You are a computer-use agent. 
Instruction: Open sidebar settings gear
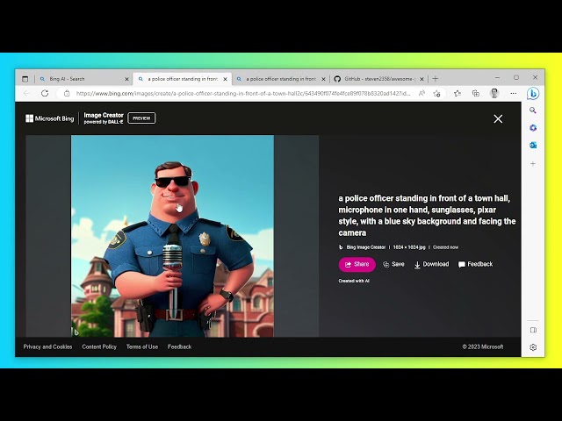coord(533,347)
